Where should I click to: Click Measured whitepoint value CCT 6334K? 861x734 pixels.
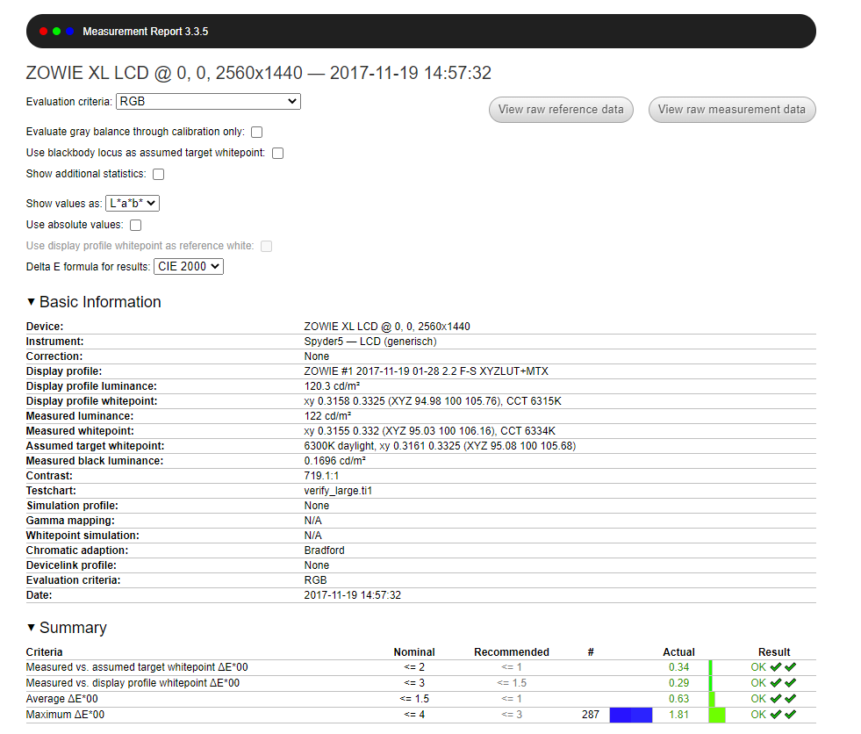(429, 431)
